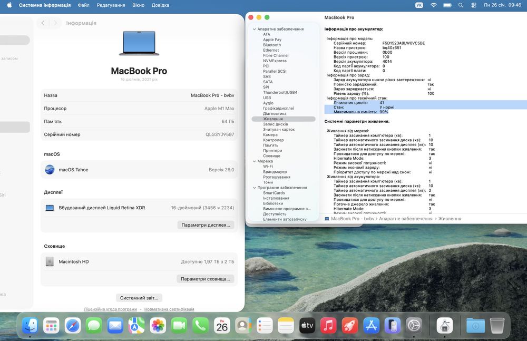Open Contacts app in the Dock
This screenshot has width=527, height=341.
coord(243,326)
